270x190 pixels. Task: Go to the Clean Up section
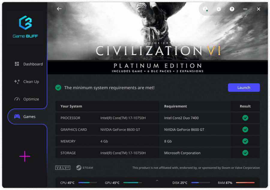coord(27,82)
